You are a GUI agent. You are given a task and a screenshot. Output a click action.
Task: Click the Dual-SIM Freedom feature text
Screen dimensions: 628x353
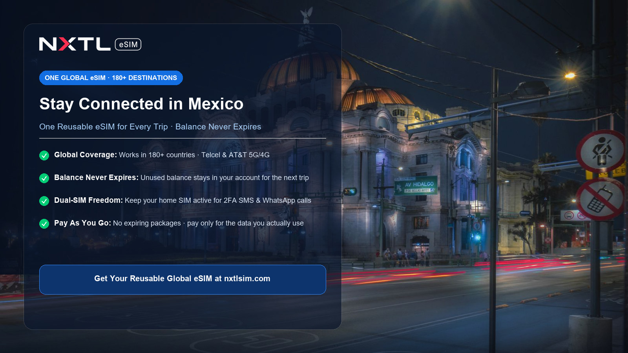coord(183,200)
